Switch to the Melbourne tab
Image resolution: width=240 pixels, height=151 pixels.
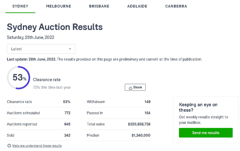pos(59,6)
